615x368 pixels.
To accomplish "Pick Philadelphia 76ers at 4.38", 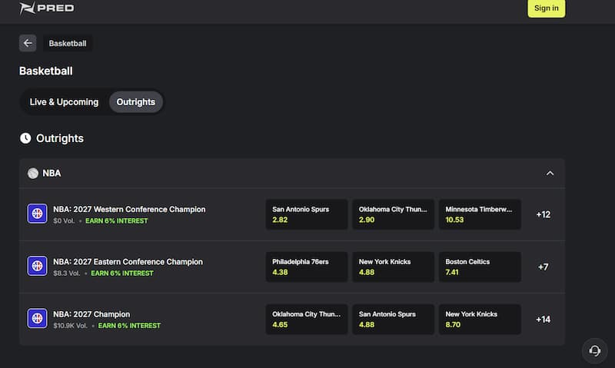I will click(307, 267).
